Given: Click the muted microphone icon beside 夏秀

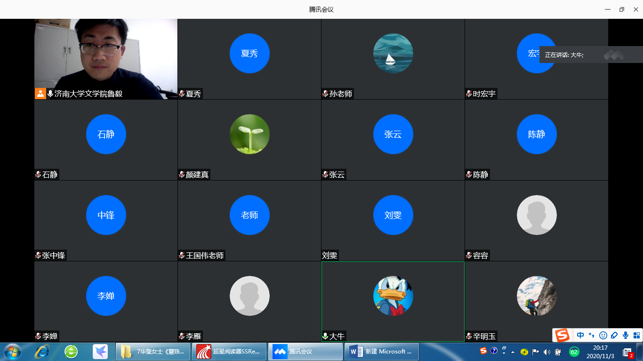Looking at the screenshot, I should [181, 94].
